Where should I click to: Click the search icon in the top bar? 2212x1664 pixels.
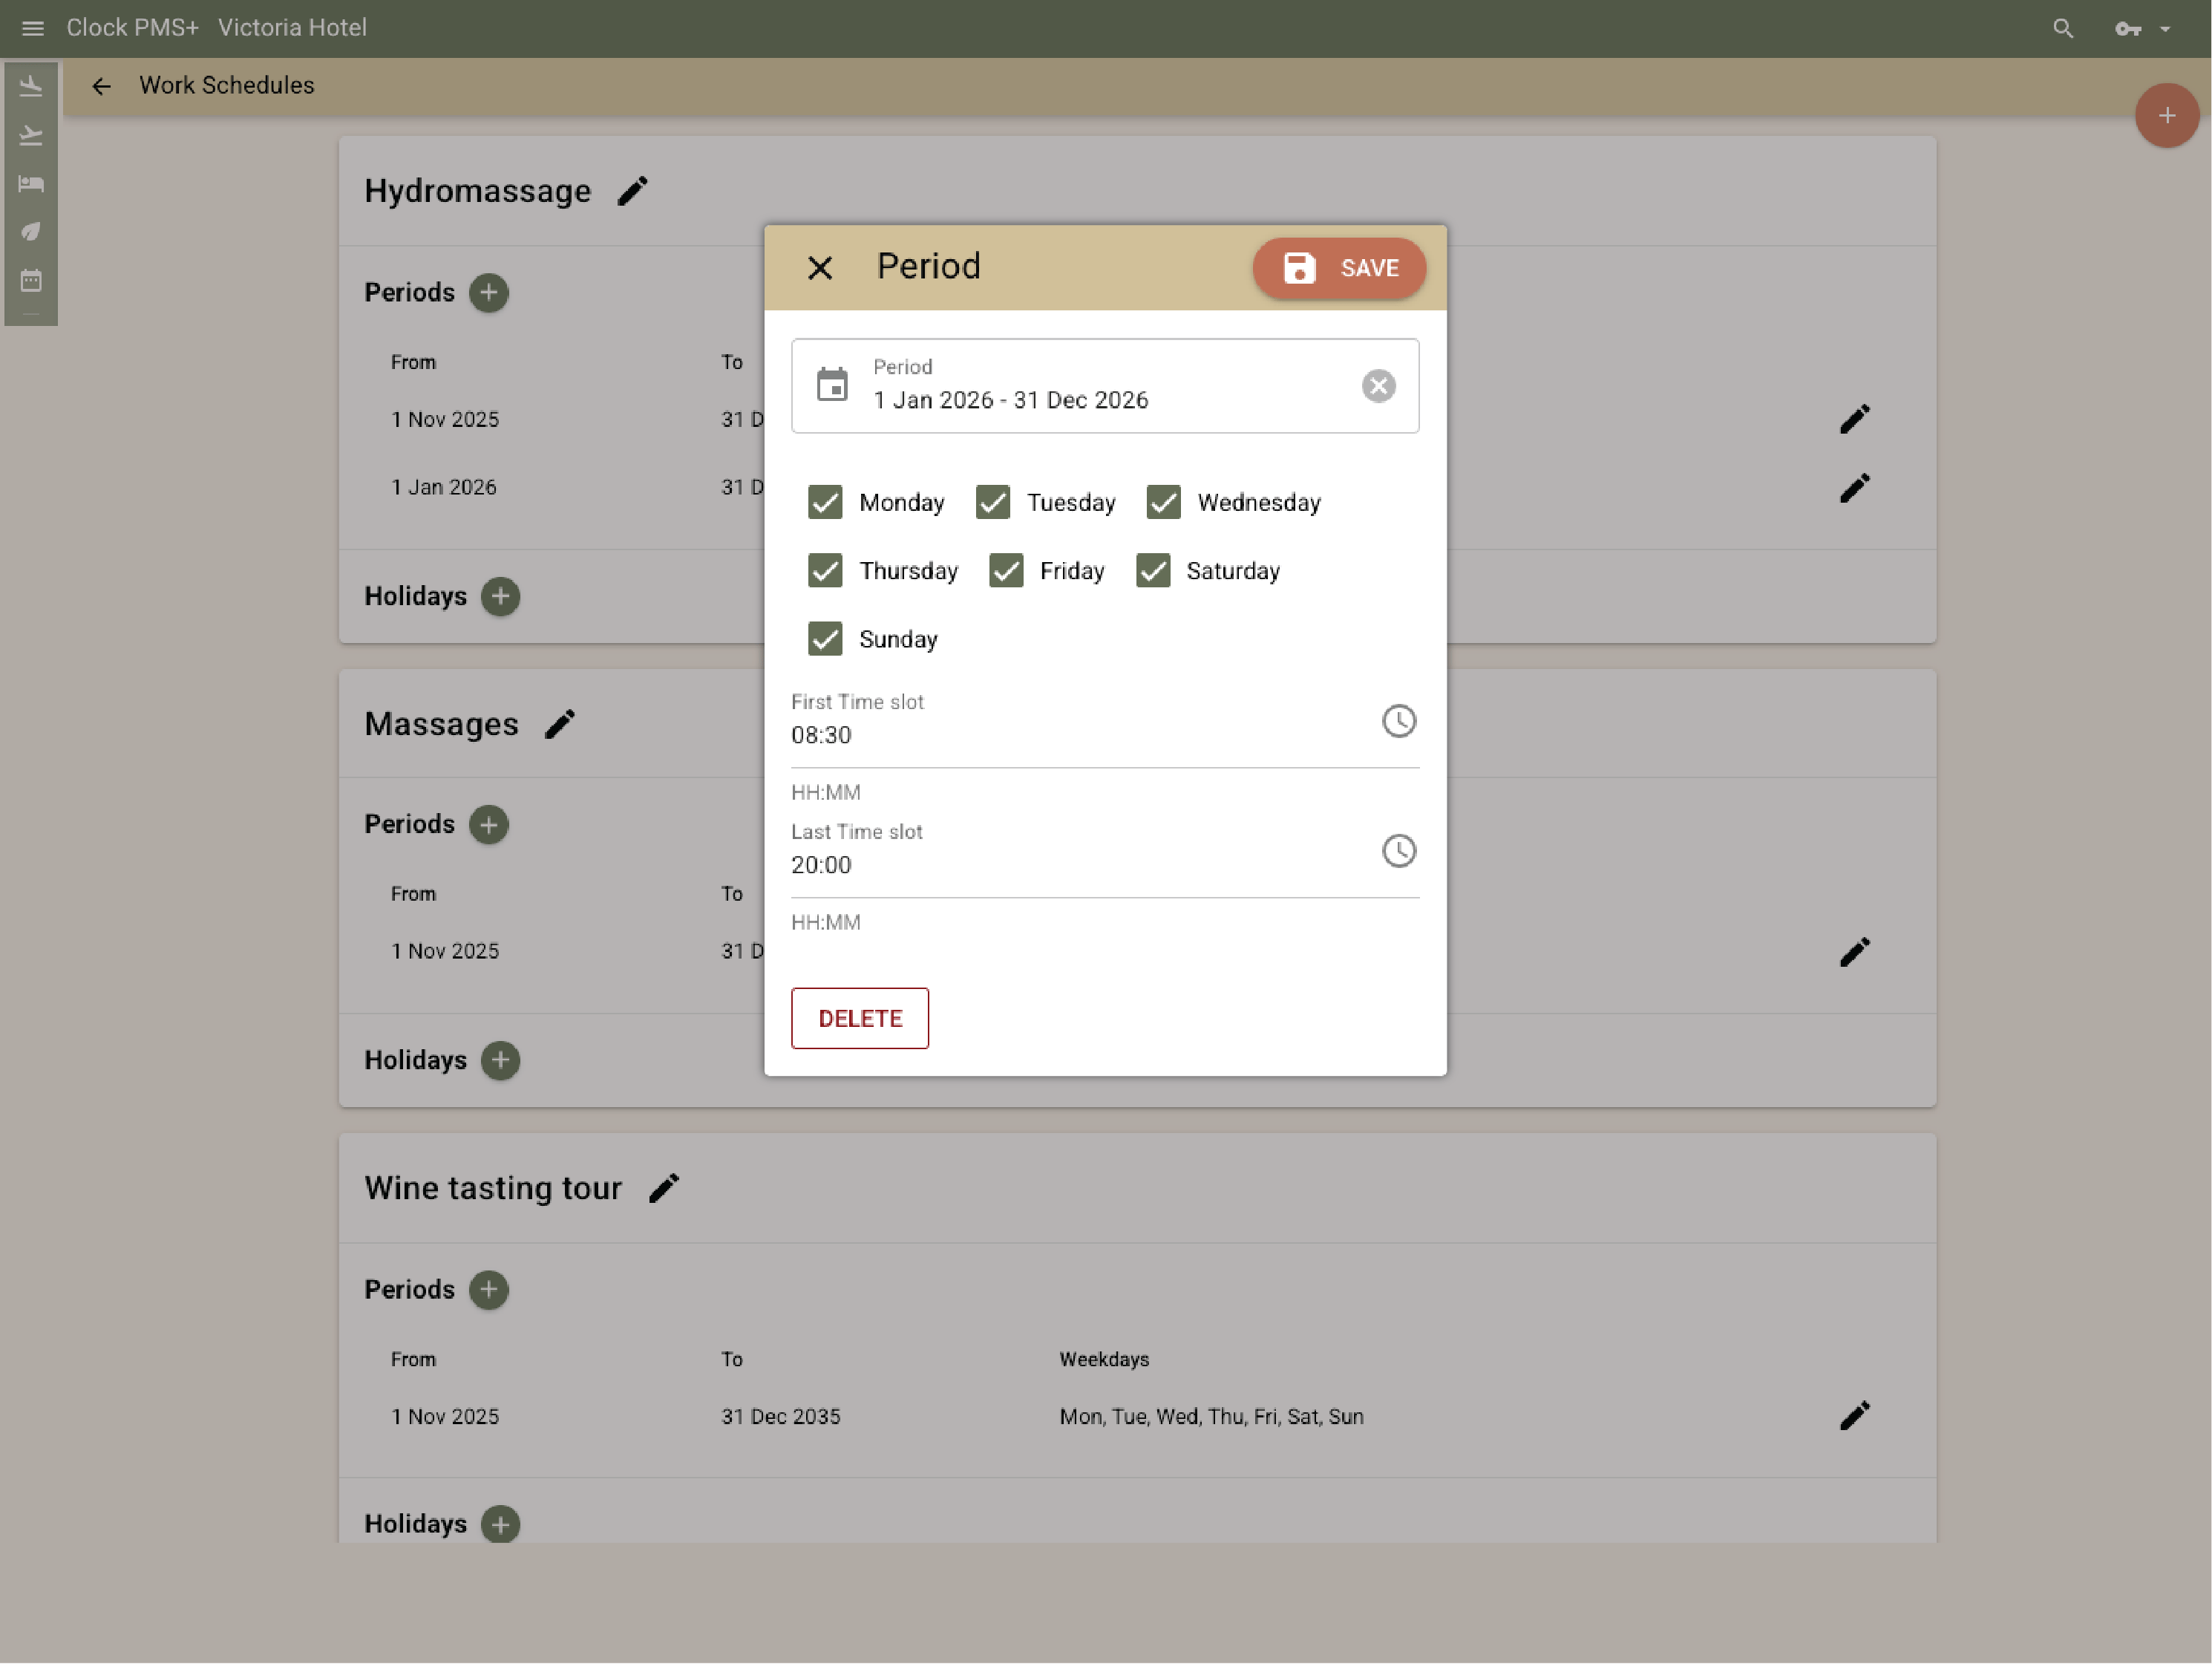(x=2062, y=28)
